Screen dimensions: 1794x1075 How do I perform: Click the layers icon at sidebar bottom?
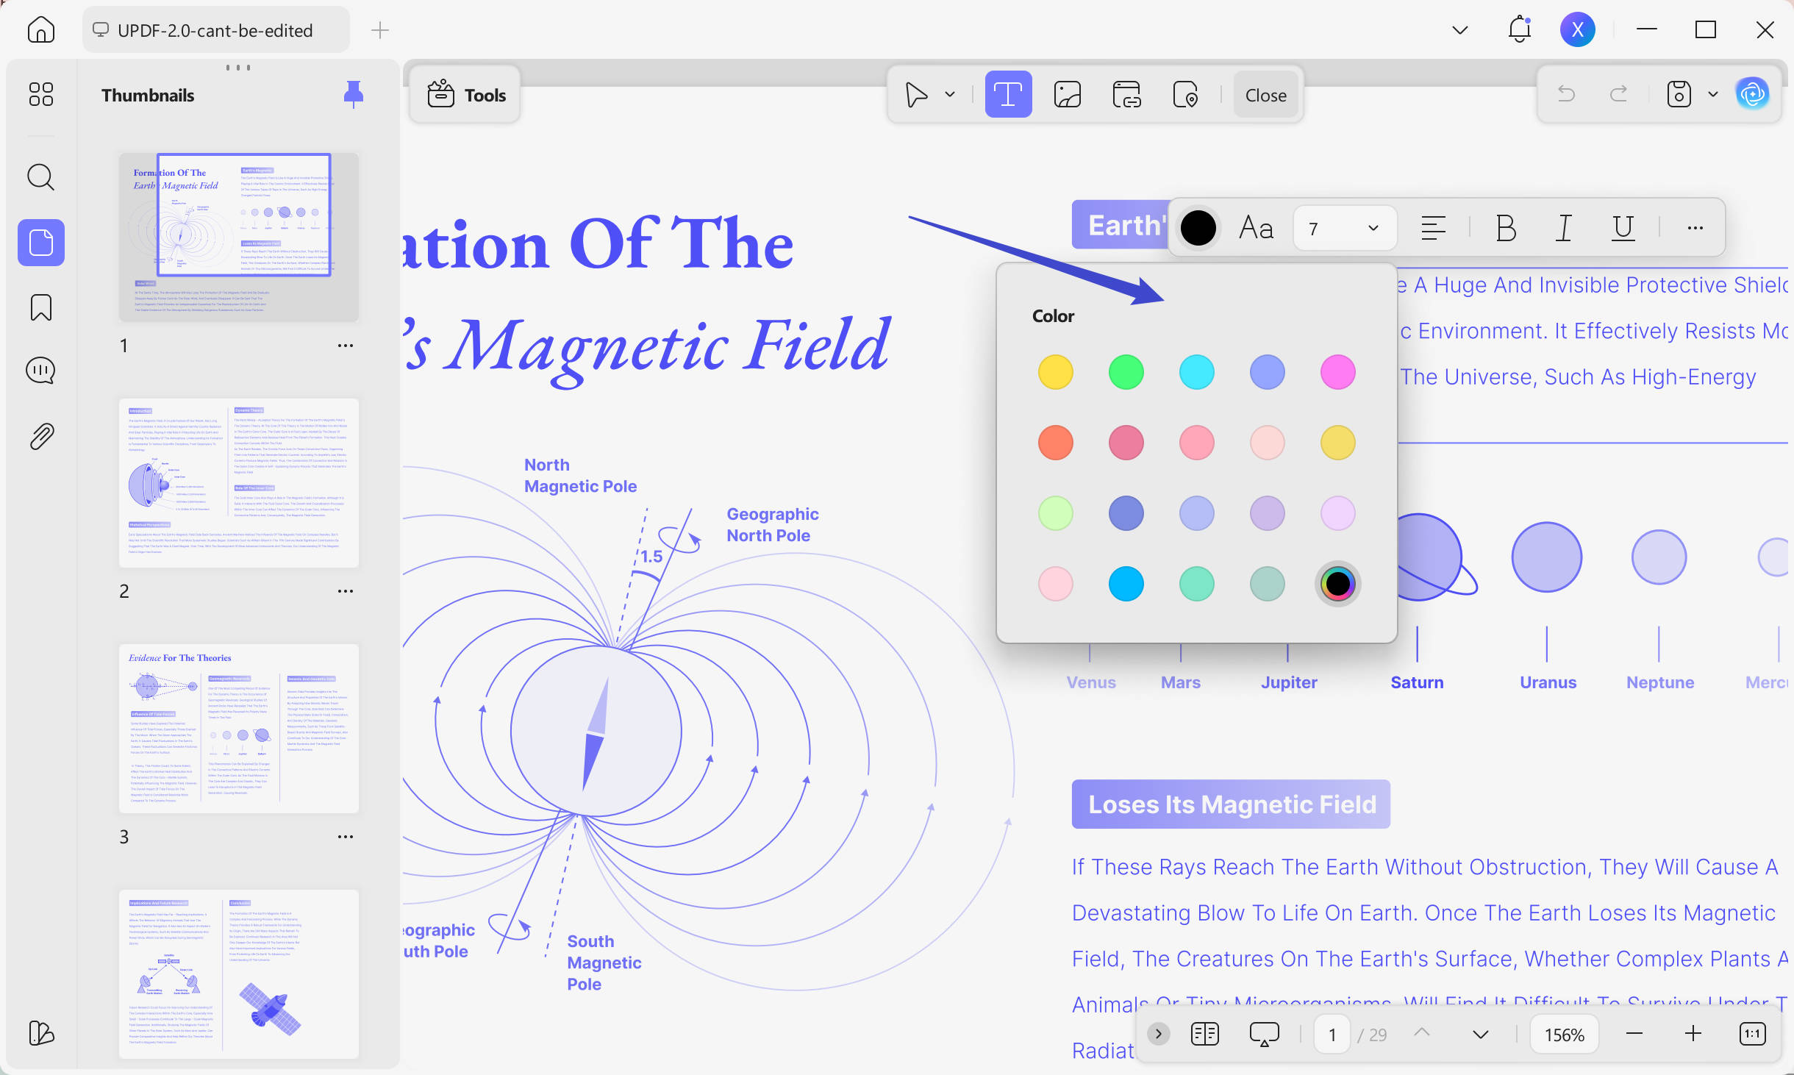coord(41,1033)
